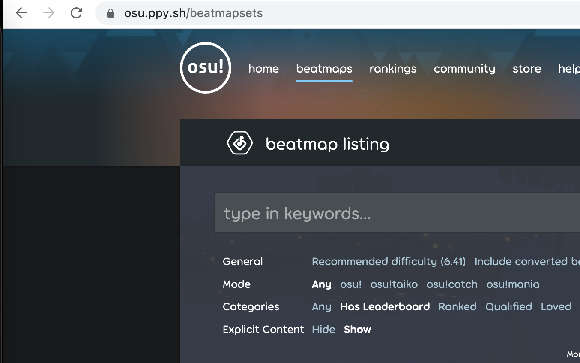580x363 pixels.
Task: Select the Ranked category filter
Action: click(457, 306)
